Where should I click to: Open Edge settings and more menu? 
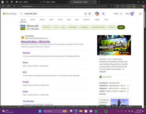139,6
